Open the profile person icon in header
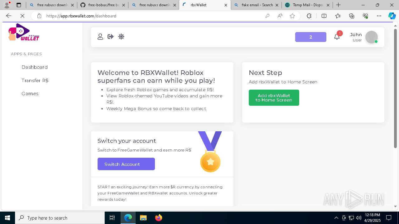This screenshot has height=224, width=399. click(x=100, y=37)
